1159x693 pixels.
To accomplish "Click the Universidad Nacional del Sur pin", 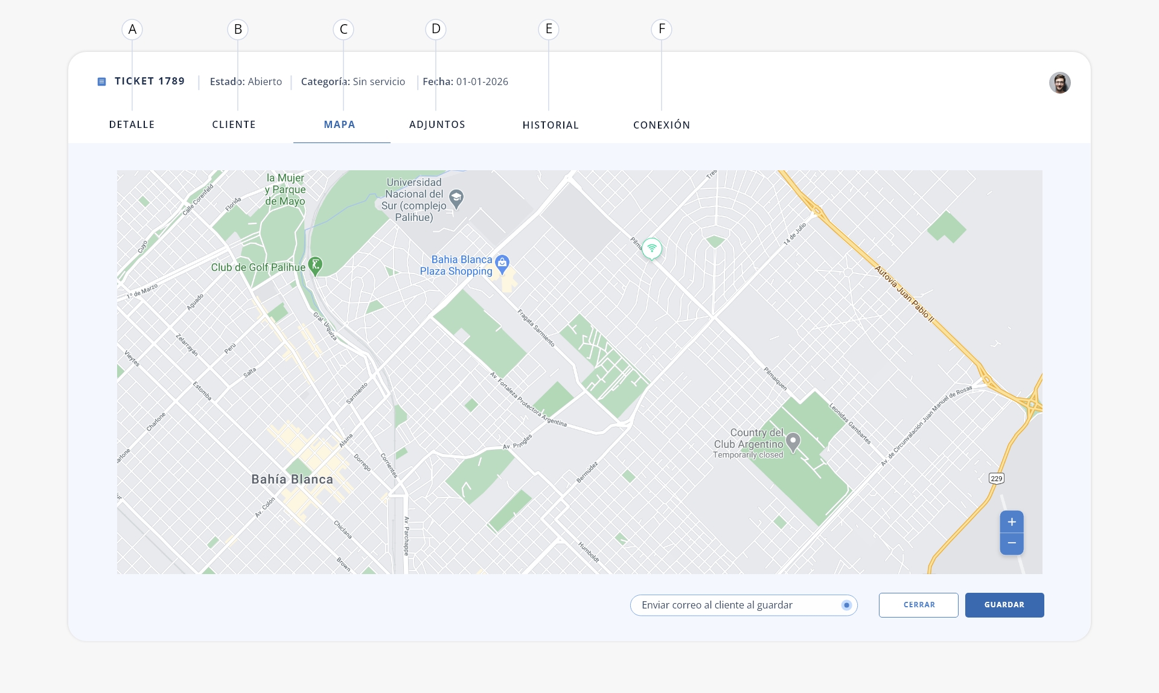I will pos(456,199).
